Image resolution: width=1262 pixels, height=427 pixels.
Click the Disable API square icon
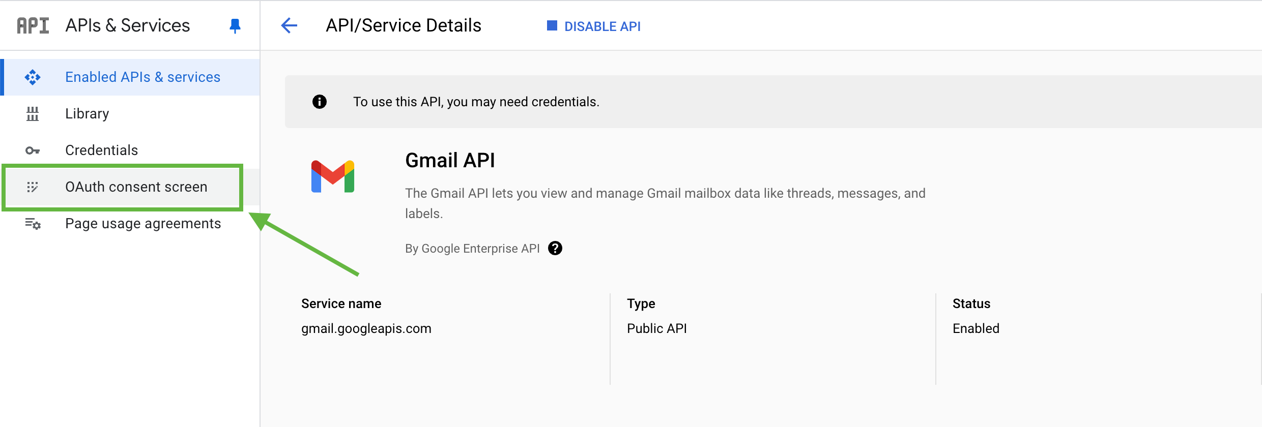coord(552,25)
